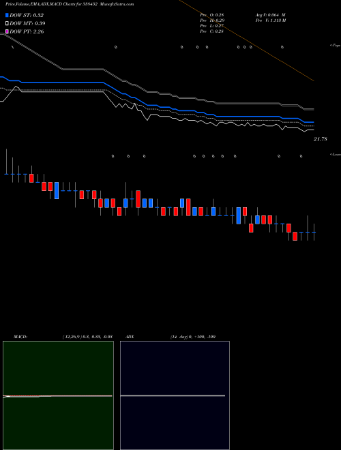Click inside the green MACD chart panel

(x=58, y=395)
